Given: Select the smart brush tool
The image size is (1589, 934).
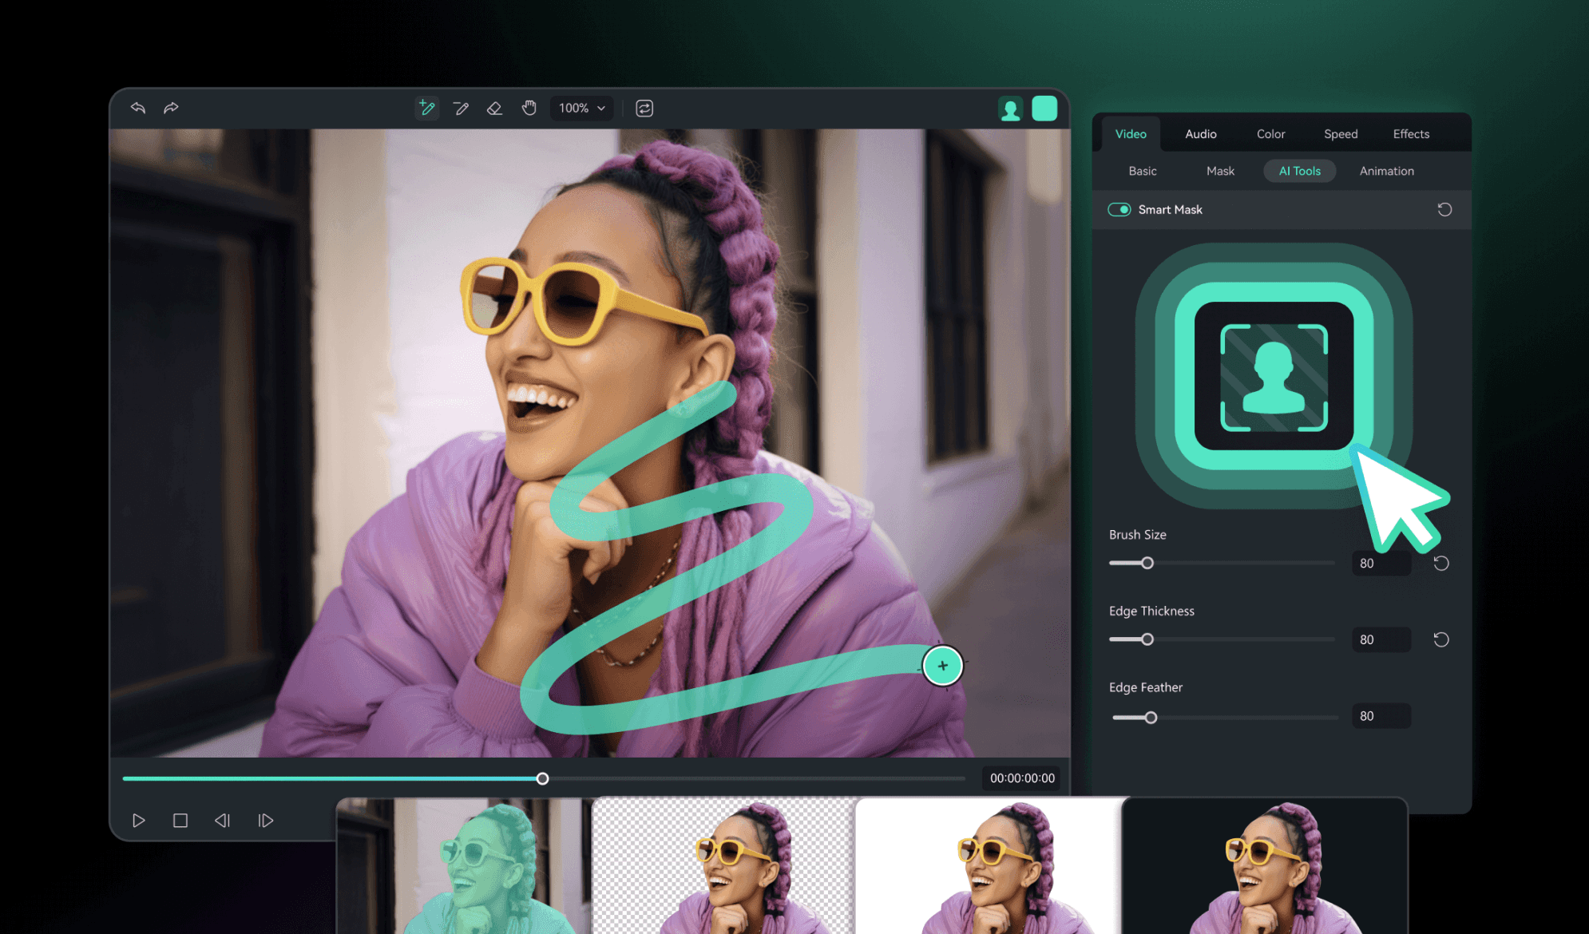Looking at the screenshot, I should tap(426, 108).
